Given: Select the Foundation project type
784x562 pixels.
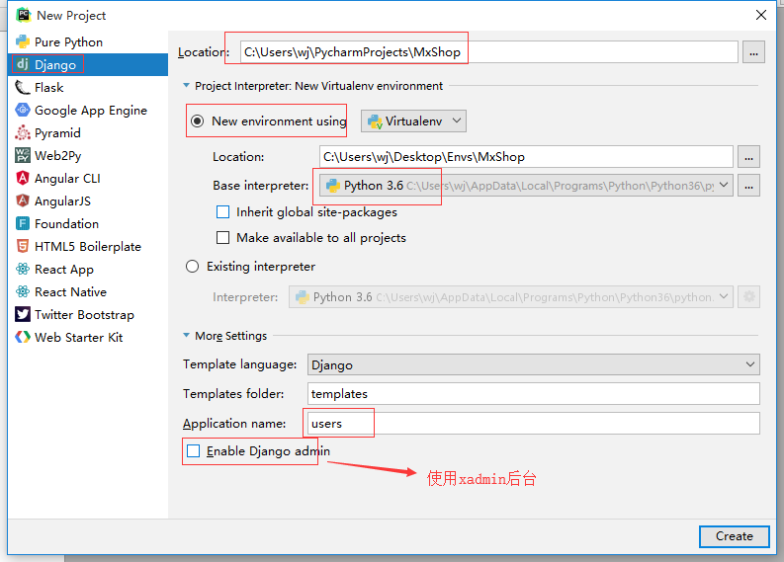Looking at the screenshot, I should (x=88, y=223).
